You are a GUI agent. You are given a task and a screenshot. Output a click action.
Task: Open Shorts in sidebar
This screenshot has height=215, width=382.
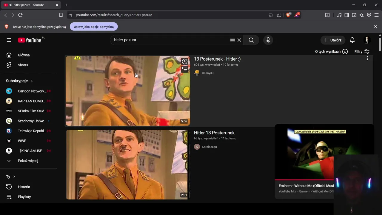tap(28, 65)
